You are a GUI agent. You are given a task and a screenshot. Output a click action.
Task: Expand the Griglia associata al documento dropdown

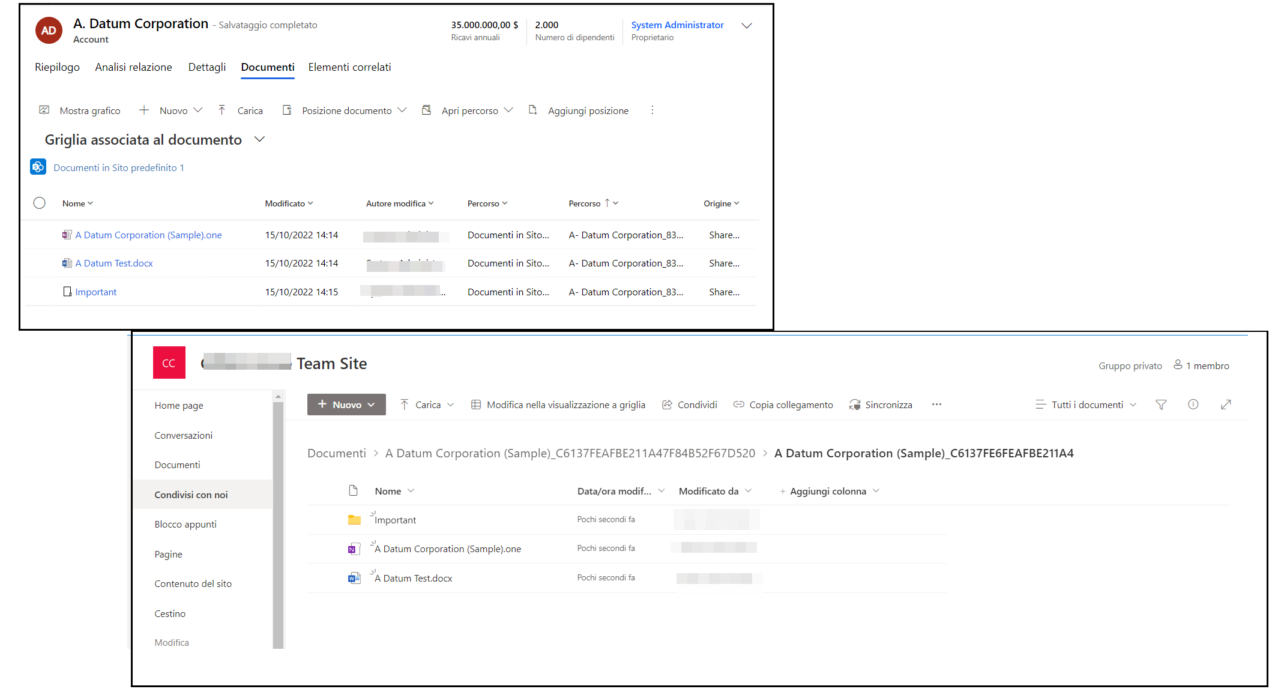pos(259,139)
